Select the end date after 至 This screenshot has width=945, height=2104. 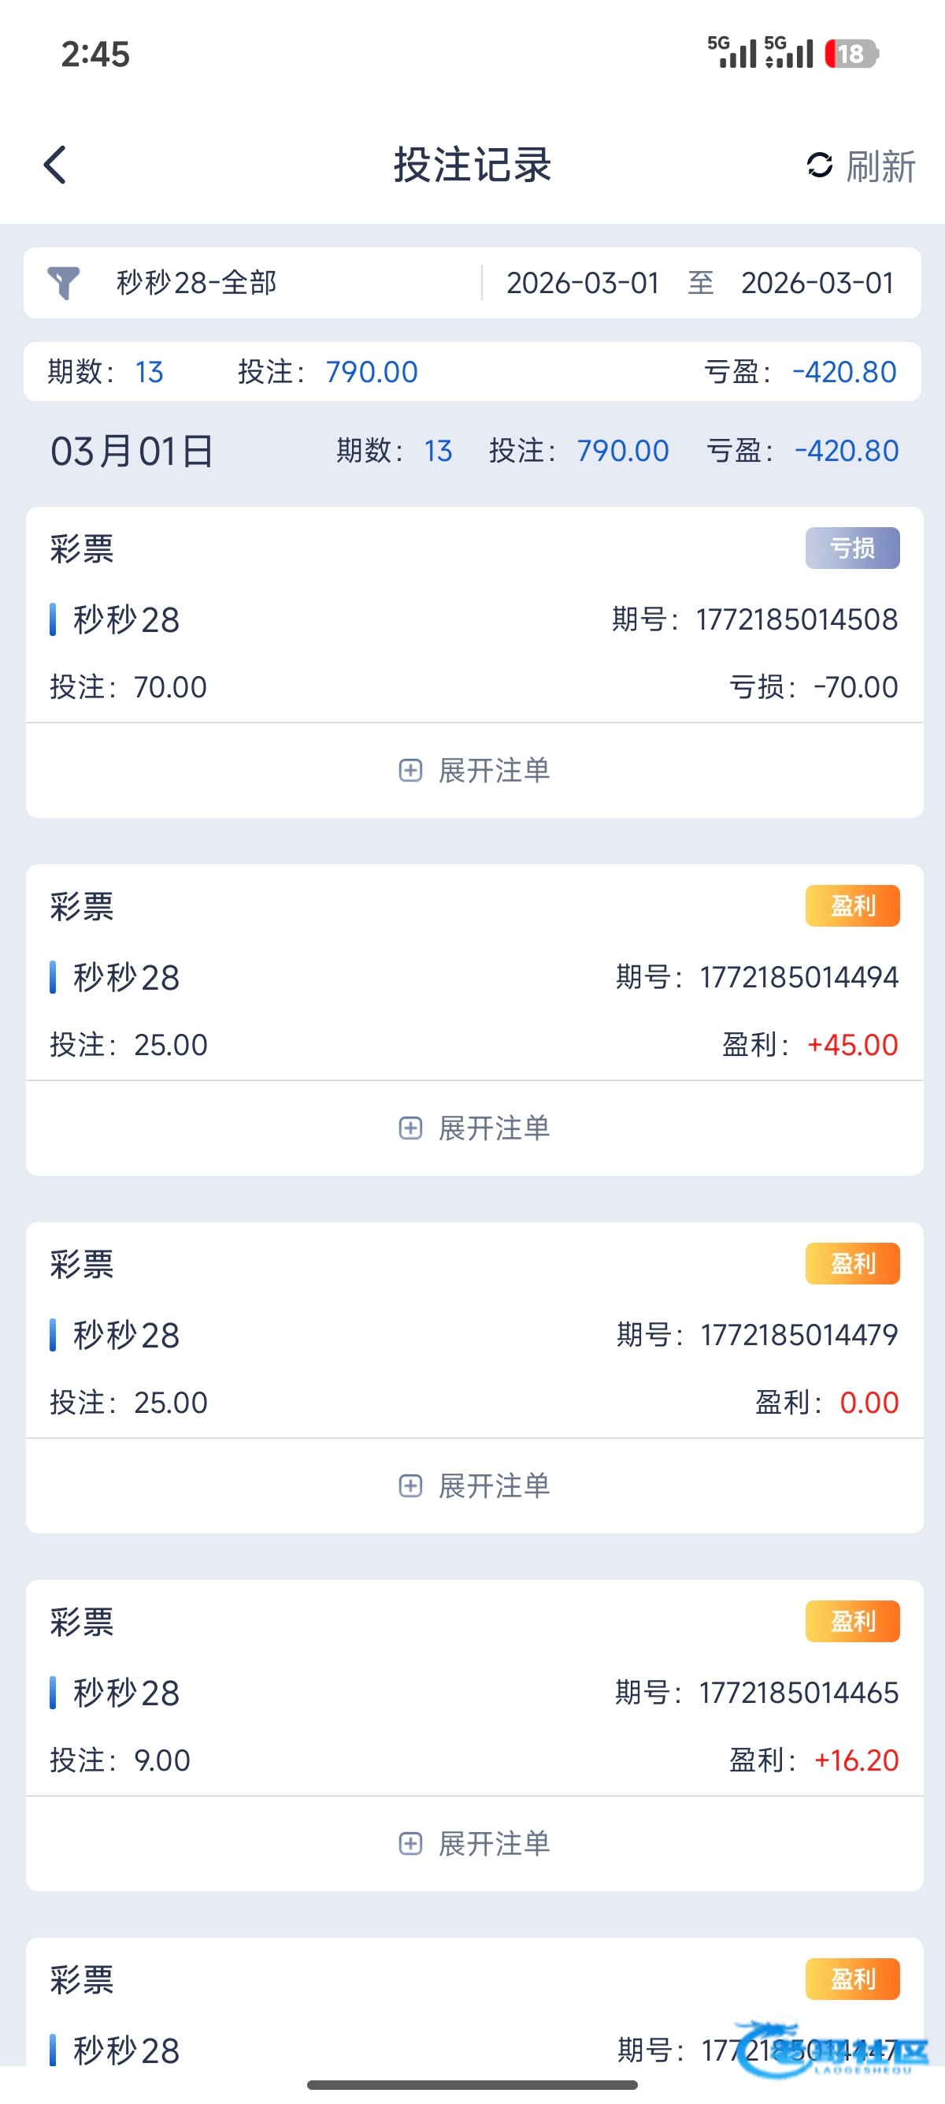click(817, 284)
